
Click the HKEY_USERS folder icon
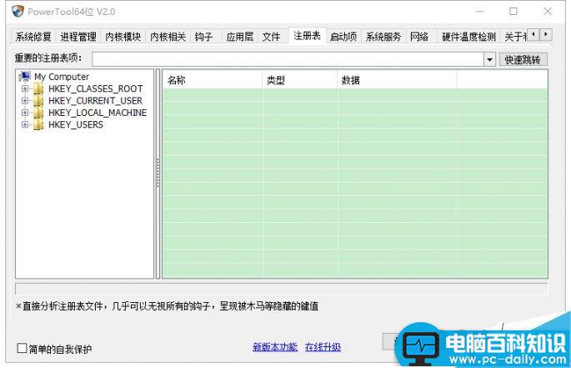coord(38,124)
